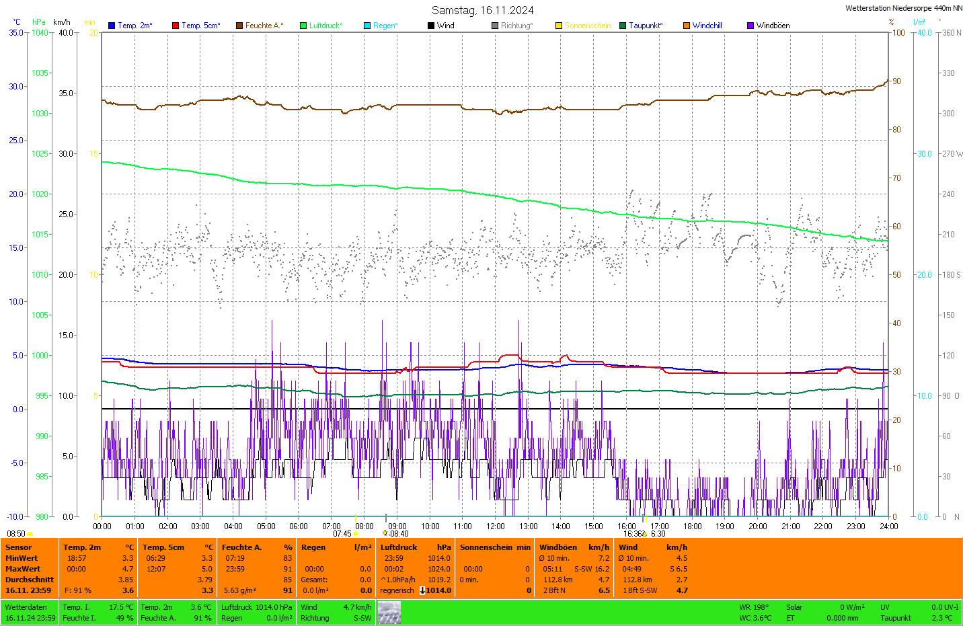The height and width of the screenshot is (626, 963).
Task: Click the cyan Regen legend square
Action: tap(367, 26)
